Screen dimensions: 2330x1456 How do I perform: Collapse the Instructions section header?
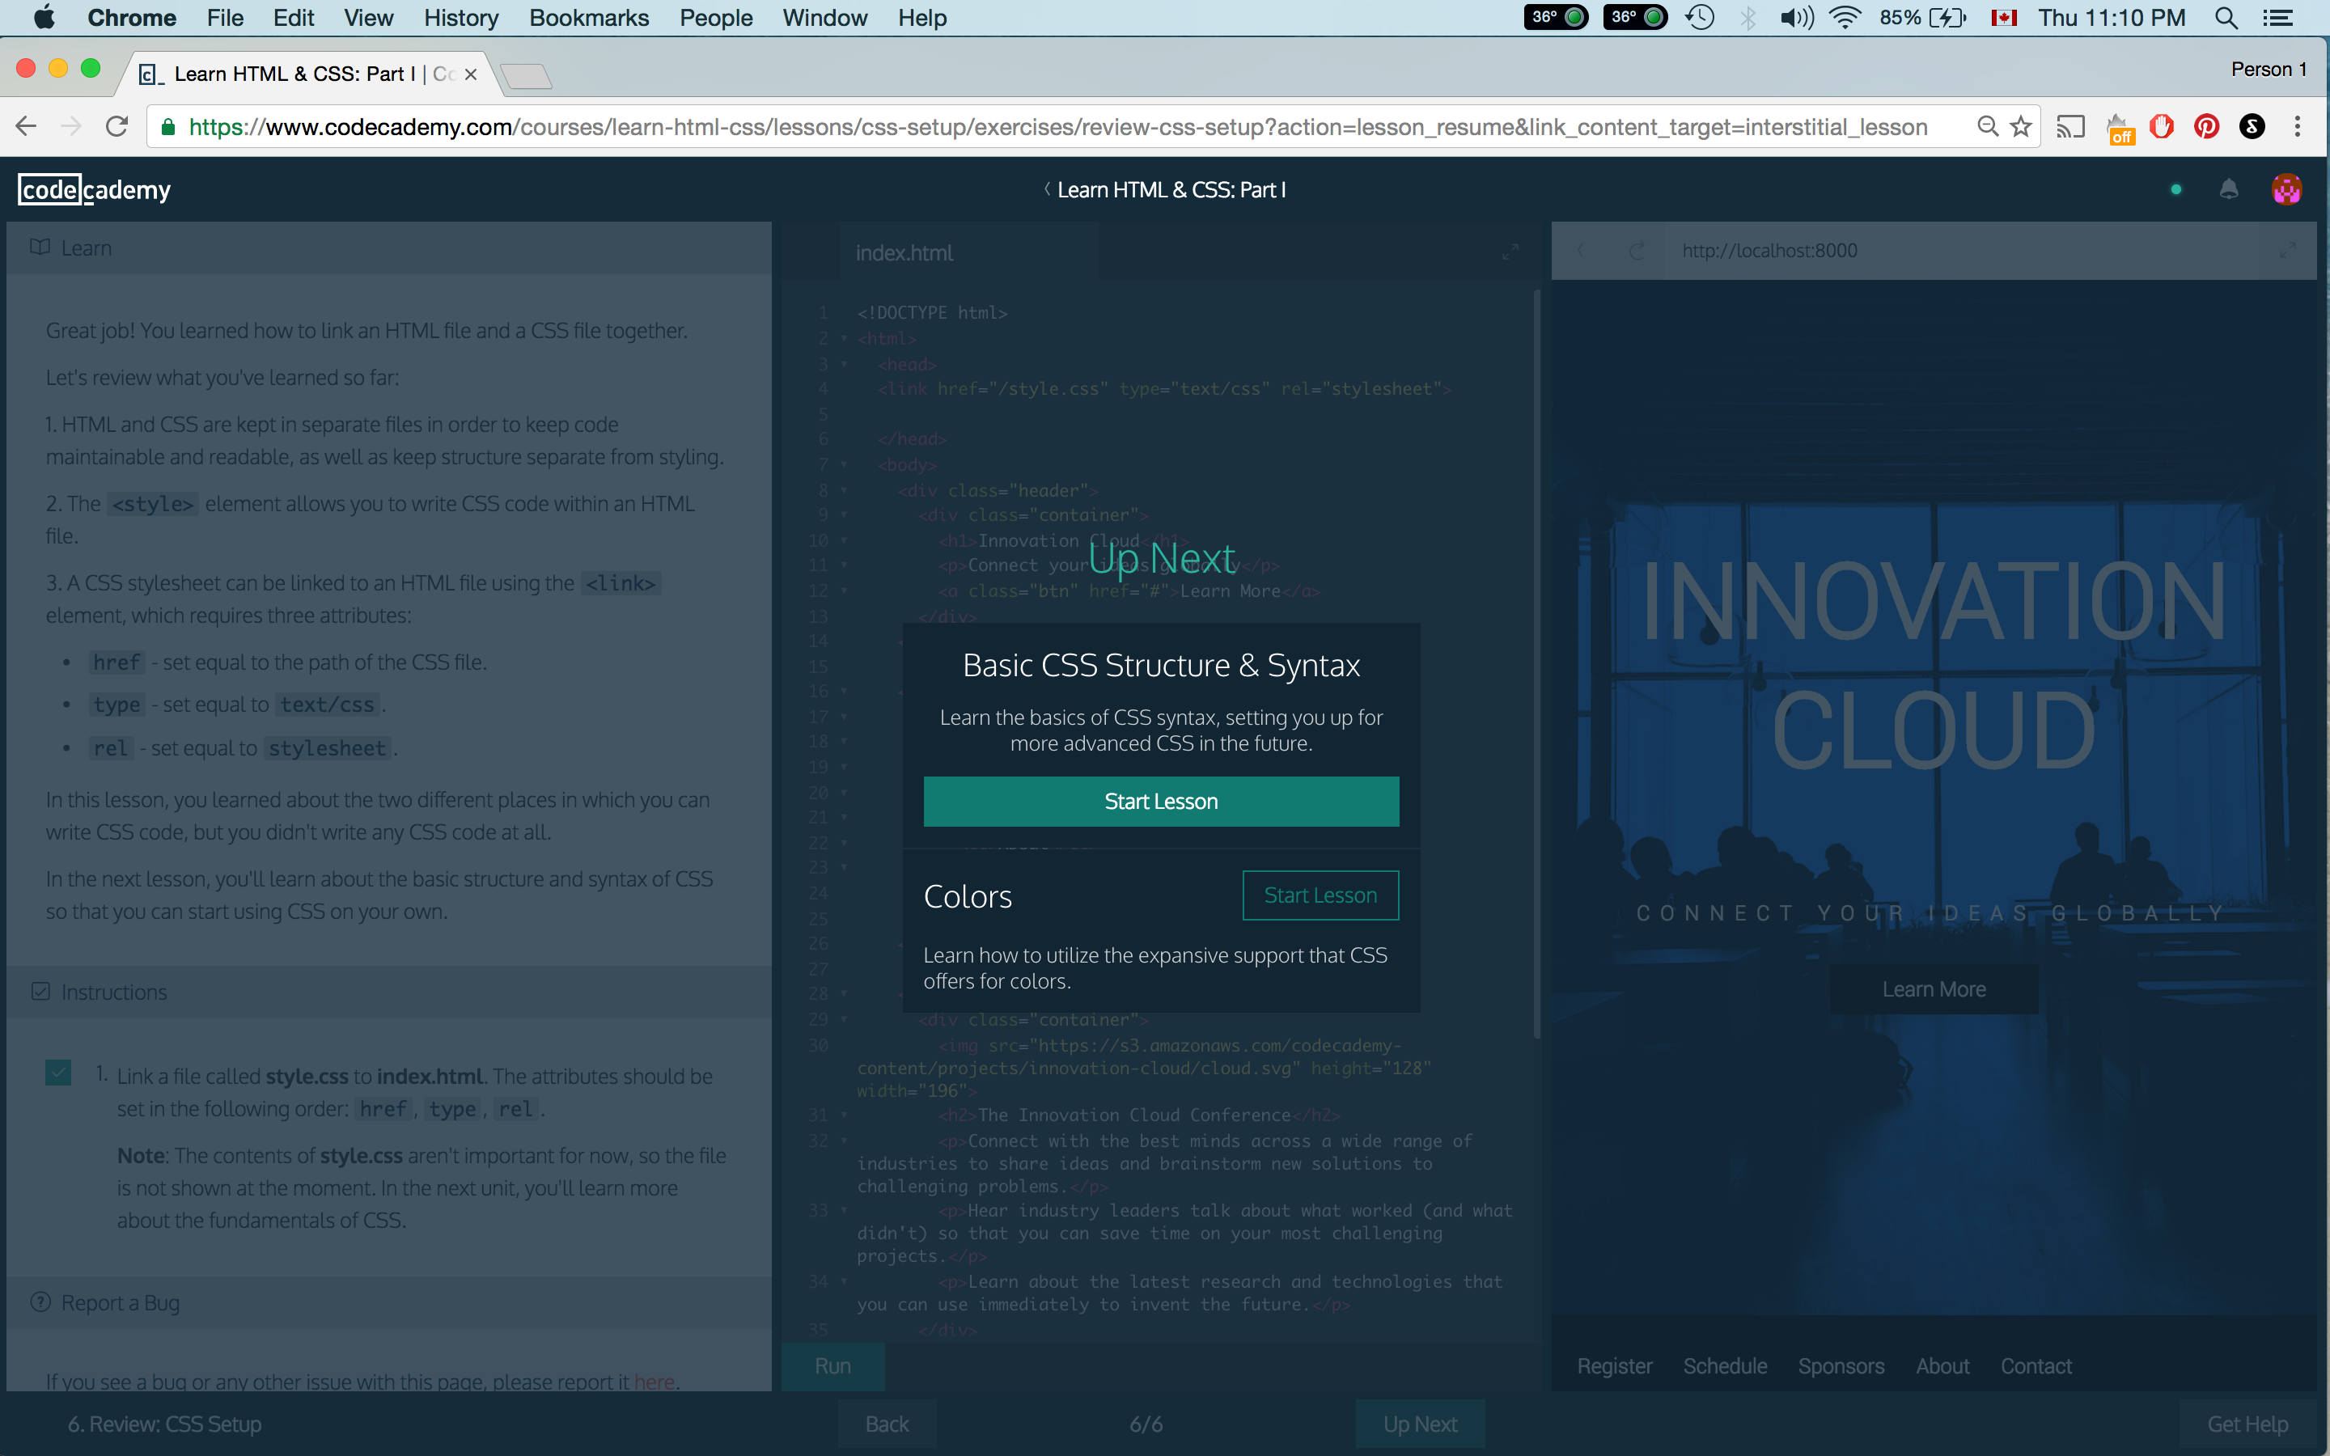pos(113,992)
